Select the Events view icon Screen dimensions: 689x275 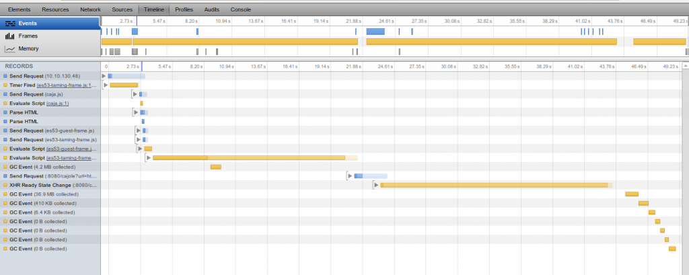pos(10,23)
